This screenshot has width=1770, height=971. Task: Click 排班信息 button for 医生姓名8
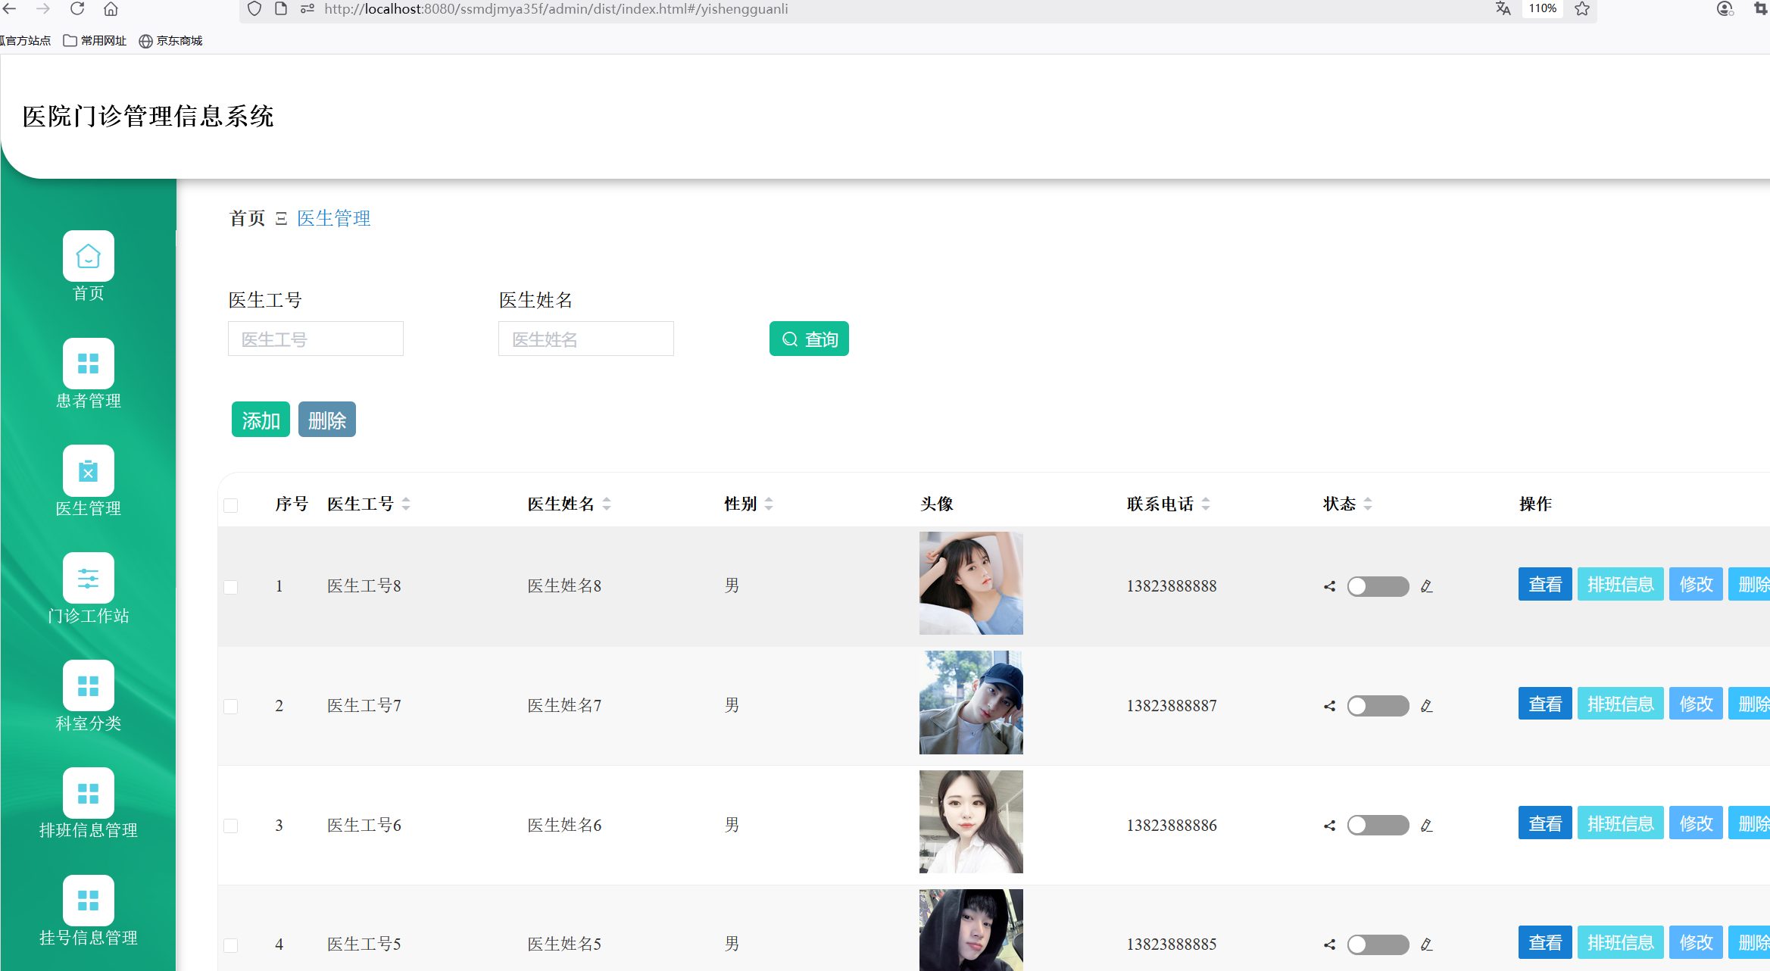[1620, 585]
